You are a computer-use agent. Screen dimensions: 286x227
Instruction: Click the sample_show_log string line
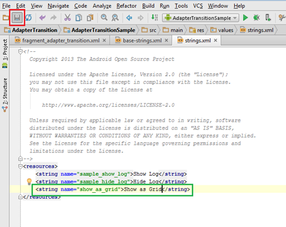tap(111, 174)
